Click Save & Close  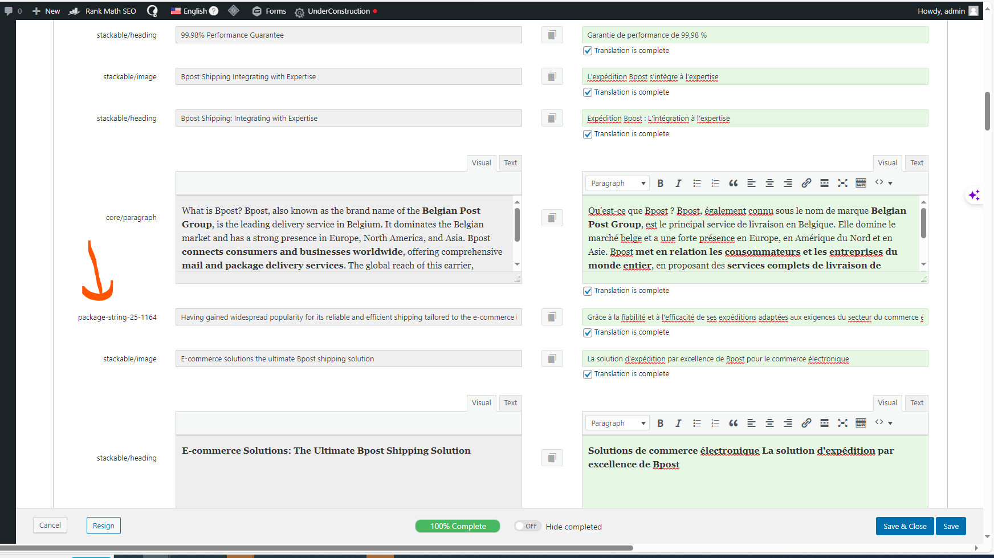(x=905, y=526)
